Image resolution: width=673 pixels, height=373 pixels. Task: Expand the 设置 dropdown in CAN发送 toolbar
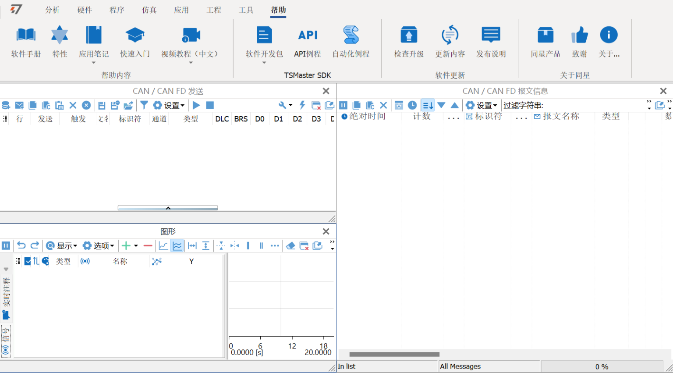pos(169,105)
